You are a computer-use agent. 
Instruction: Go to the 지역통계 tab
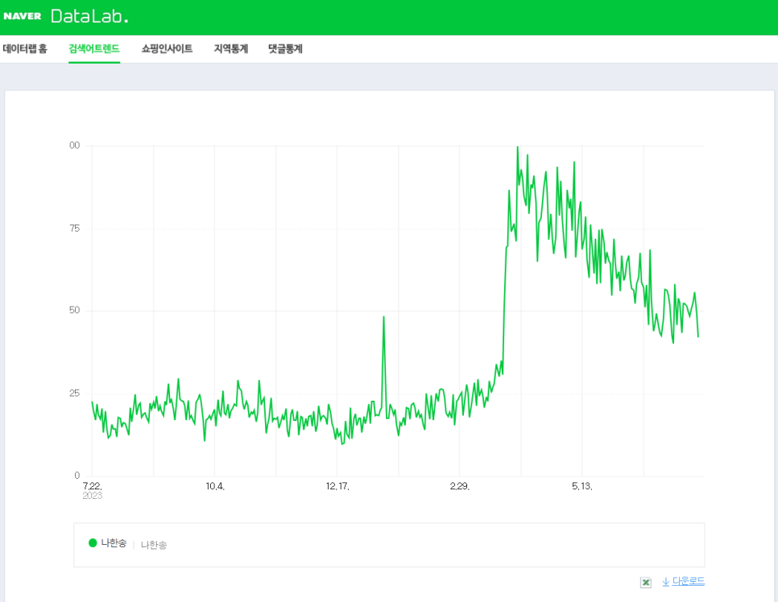[230, 48]
